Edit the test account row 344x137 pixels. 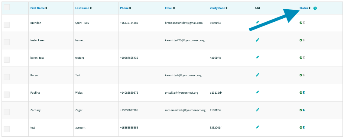click(257, 127)
